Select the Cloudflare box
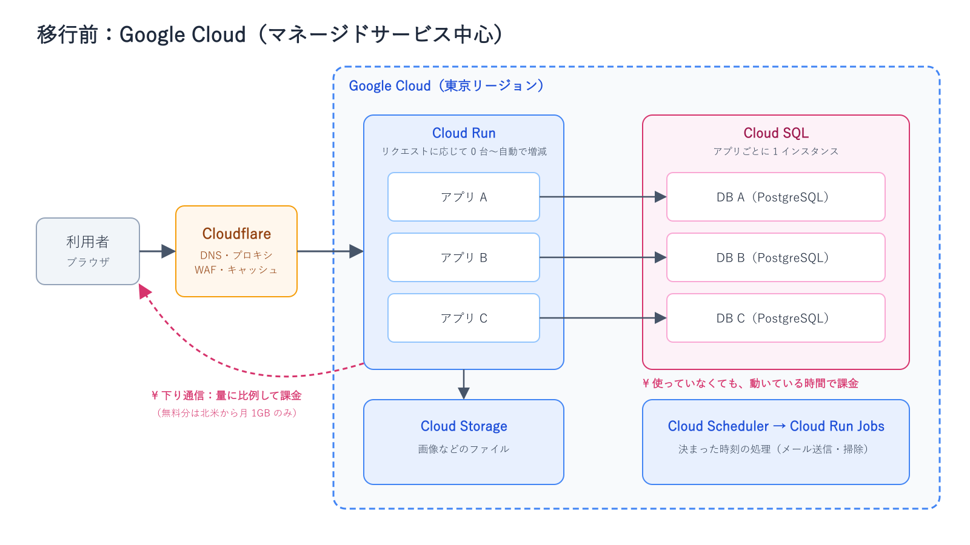The width and height of the screenshot is (970, 545). pyautogui.click(x=236, y=251)
